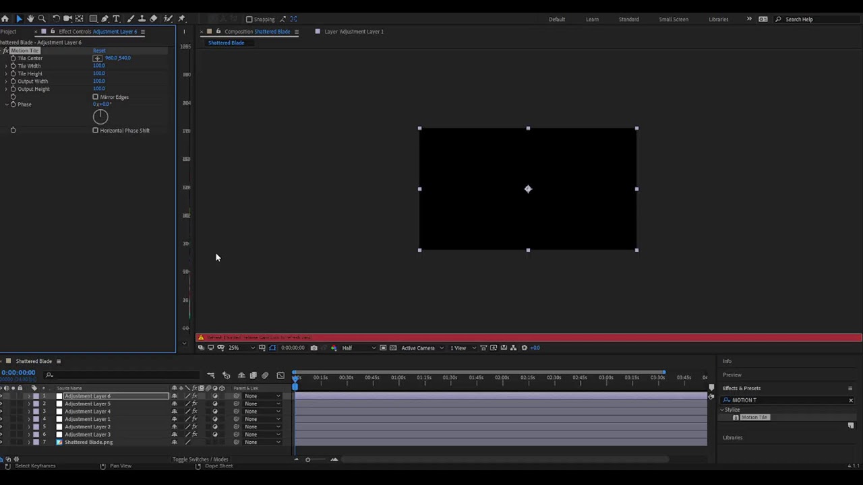The image size is (863, 485).
Task: Select the Rotation tool
Action: [x=56, y=19]
